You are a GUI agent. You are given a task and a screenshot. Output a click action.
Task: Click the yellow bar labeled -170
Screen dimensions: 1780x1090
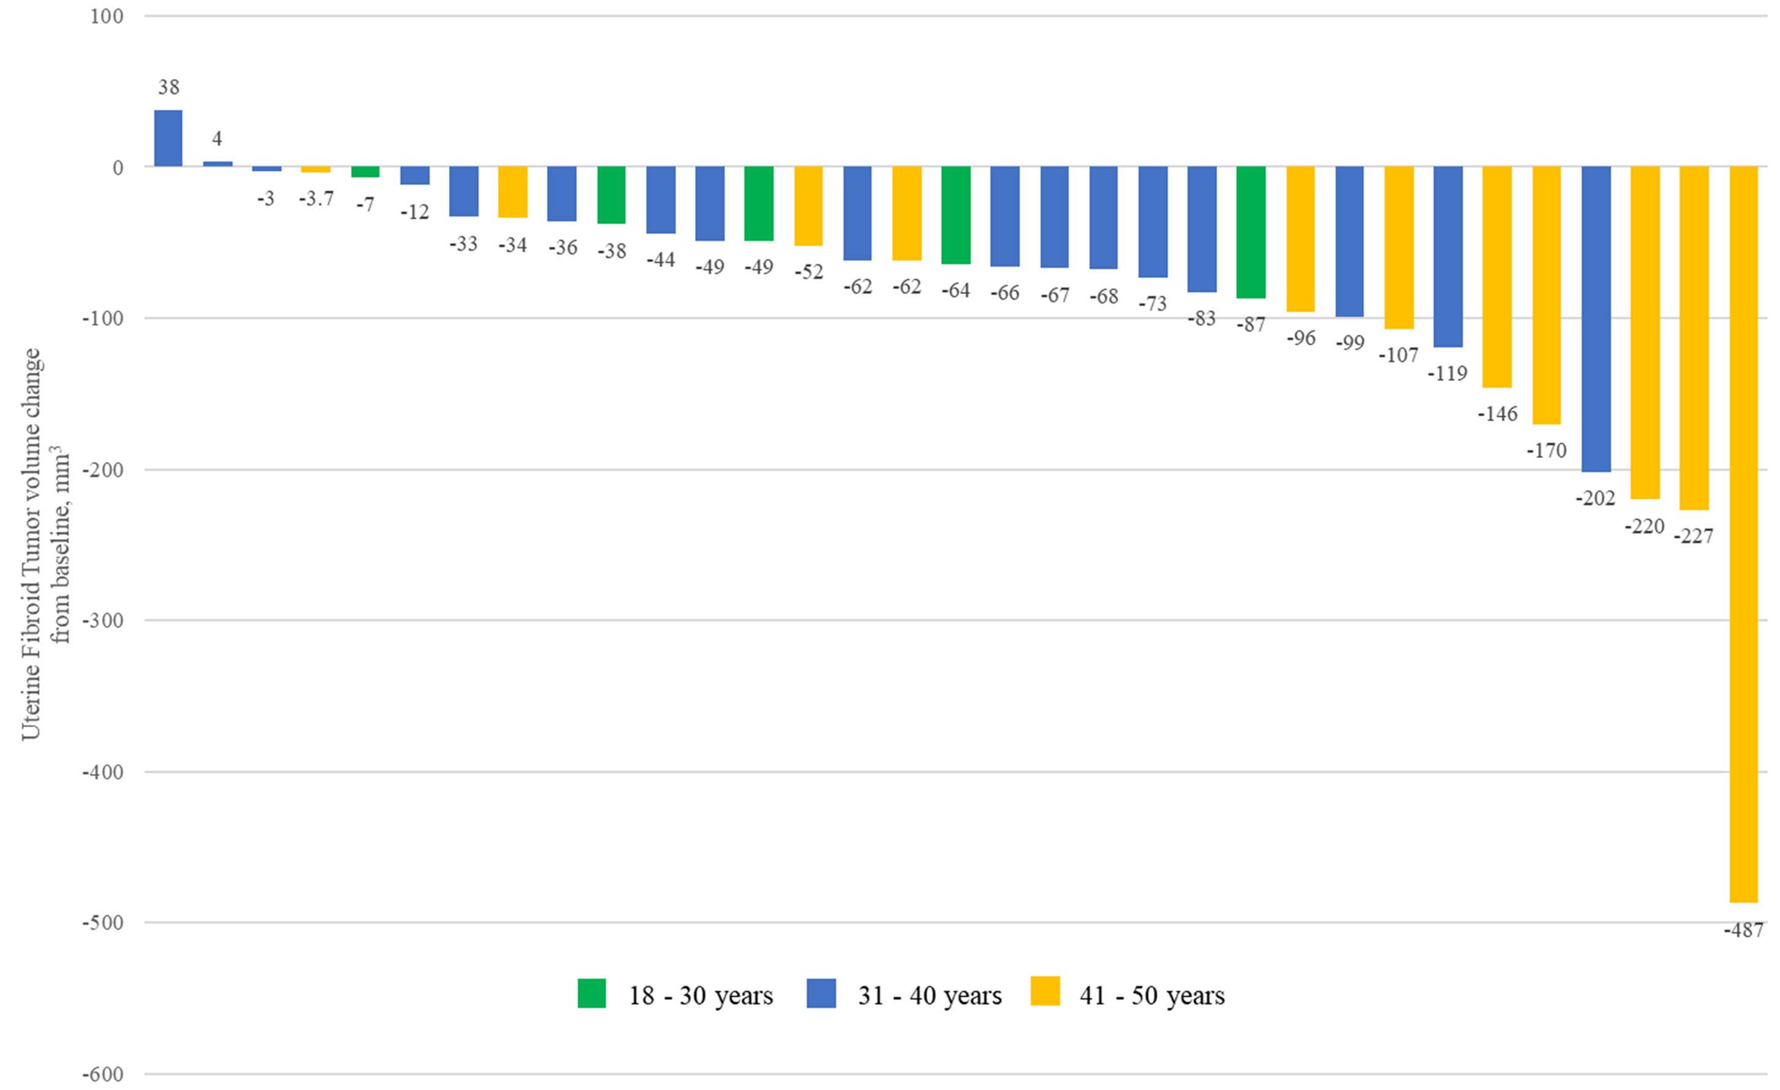click(x=1546, y=295)
